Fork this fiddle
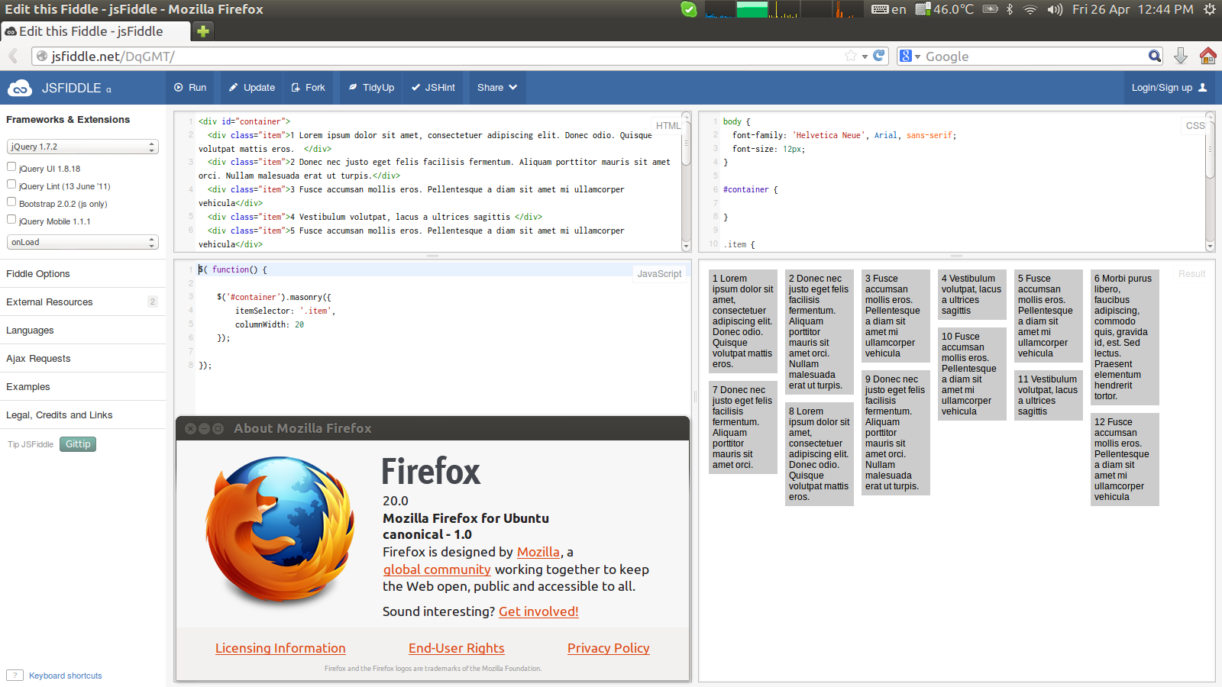The height and width of the screenshot is (687, 1222). [x=309, y=88]
